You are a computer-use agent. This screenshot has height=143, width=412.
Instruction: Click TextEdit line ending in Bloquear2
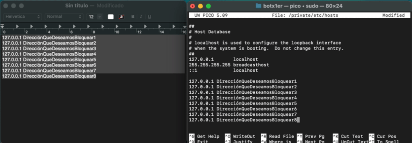point(49,43)
